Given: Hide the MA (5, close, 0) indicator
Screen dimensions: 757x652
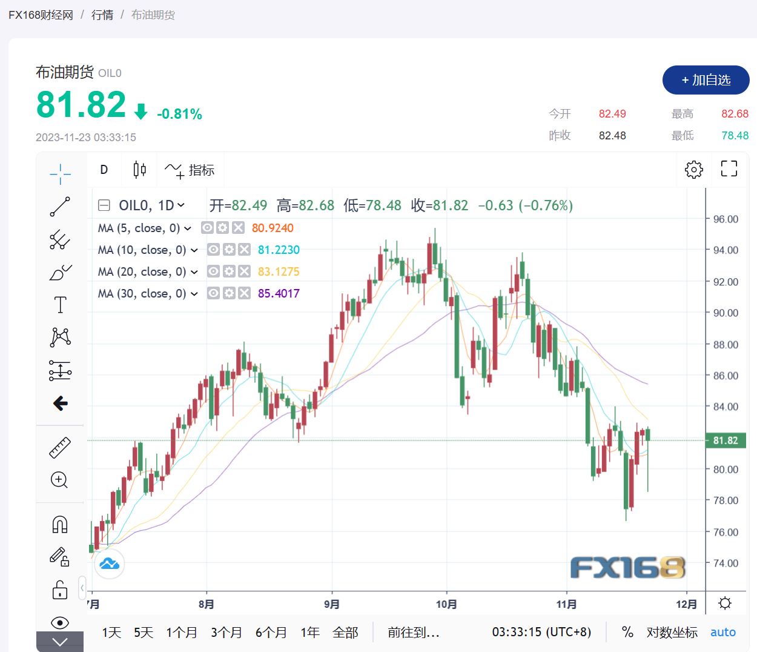Looking at the screenshot, I should click(207, 228).
